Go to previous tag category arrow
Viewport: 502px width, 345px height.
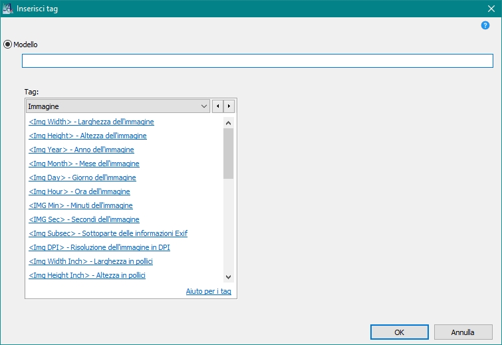217,106
